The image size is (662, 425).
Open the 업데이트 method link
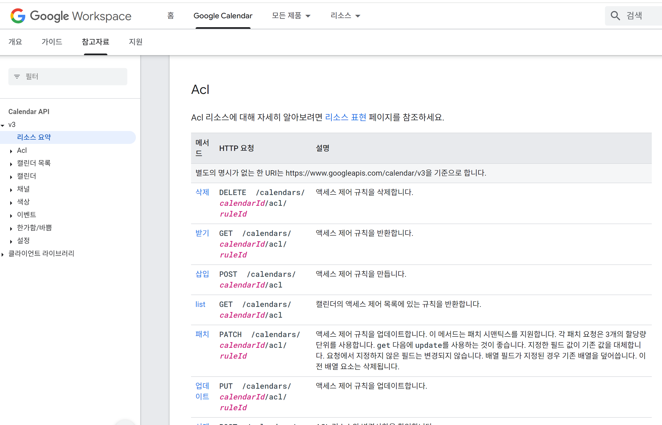coord(202,391)
